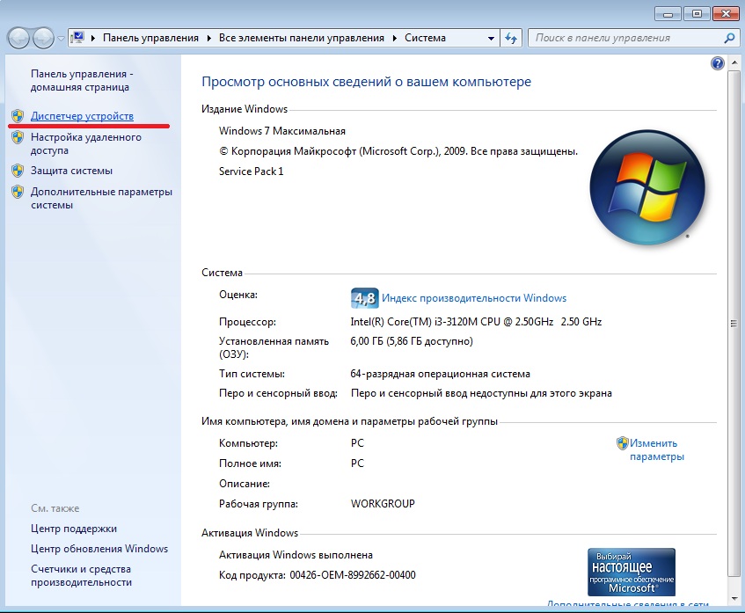Open help via blue question mark icon

(x=718, y=63)
